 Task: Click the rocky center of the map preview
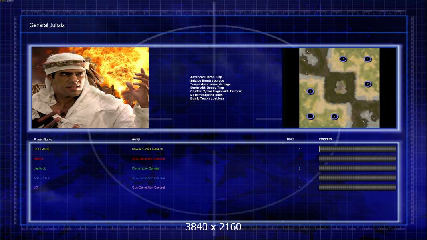pyautogui.click(x=340, y=88)
